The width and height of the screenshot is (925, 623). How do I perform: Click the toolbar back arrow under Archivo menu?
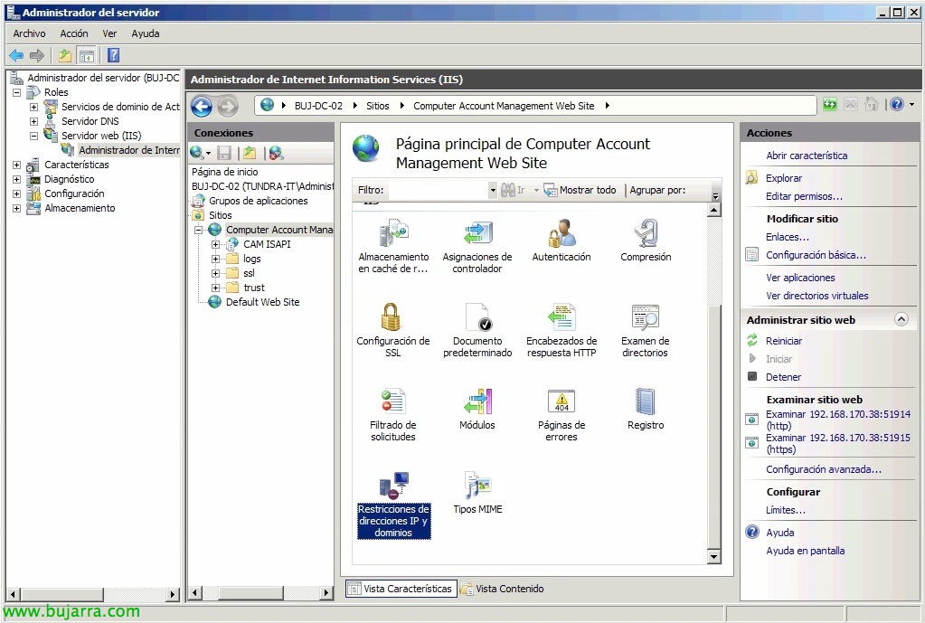[x=16, y=55]
